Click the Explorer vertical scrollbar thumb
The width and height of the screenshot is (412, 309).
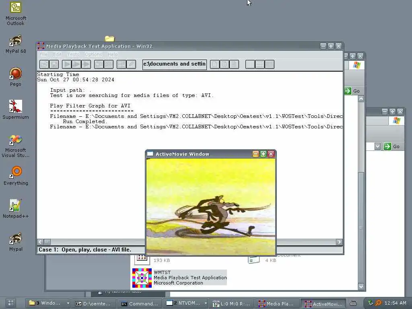[x=361, y=228]
